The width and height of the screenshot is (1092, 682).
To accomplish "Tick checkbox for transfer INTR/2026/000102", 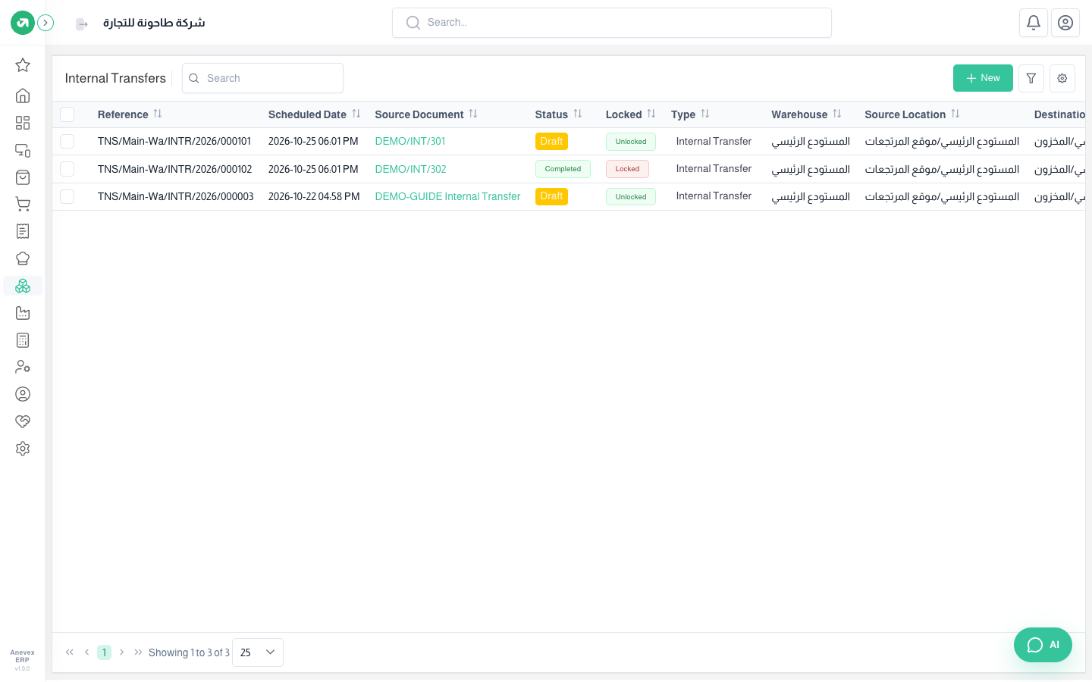I will [x=67, y=169].
